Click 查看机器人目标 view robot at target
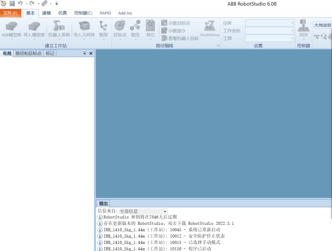 click(x=180, y=38)
